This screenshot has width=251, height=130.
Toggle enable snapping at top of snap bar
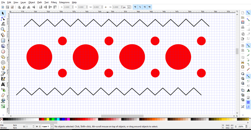(x=248, y=13)
